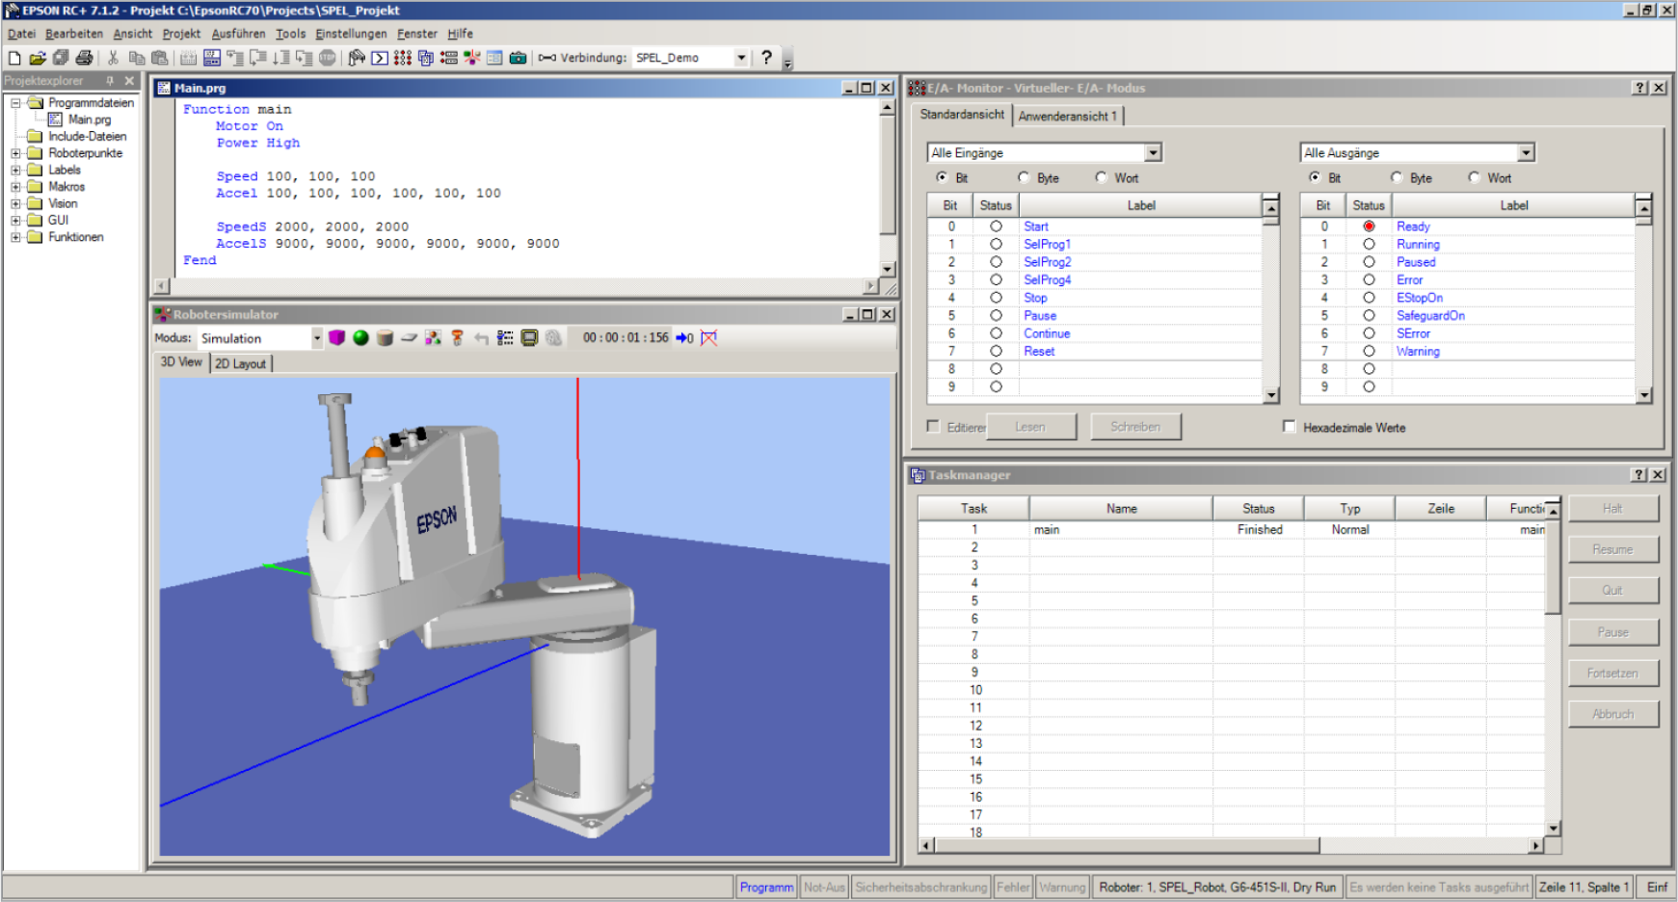The image size is (1678, 902).
Task: Select Byte radio for outputs
Action: tap(1397, 177)
